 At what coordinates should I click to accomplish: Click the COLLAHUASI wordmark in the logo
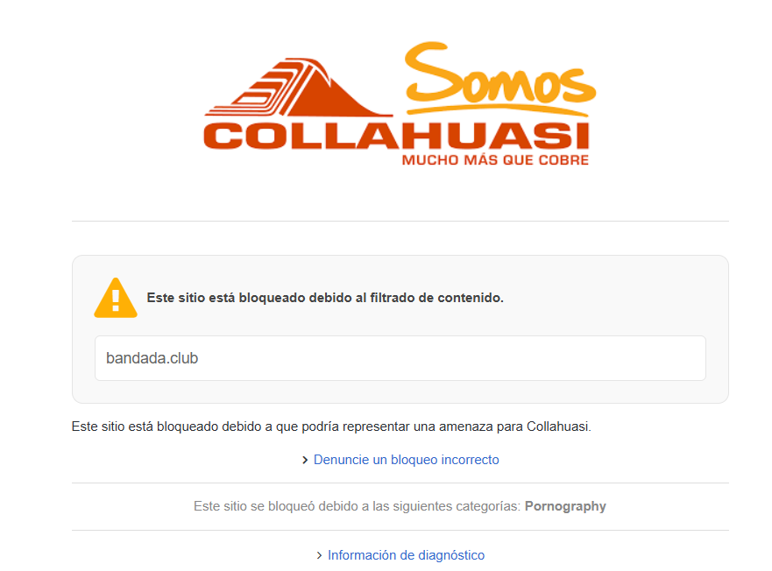pyautogui.click(x=396, y=136)
